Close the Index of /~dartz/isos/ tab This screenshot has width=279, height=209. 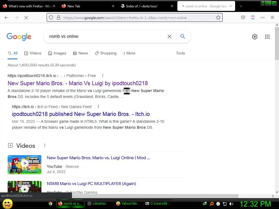tap(172, 6)
